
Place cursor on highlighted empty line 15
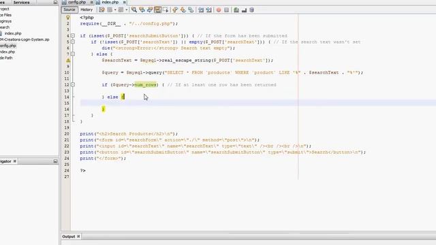pyautogui.click(x=258, y=103)
